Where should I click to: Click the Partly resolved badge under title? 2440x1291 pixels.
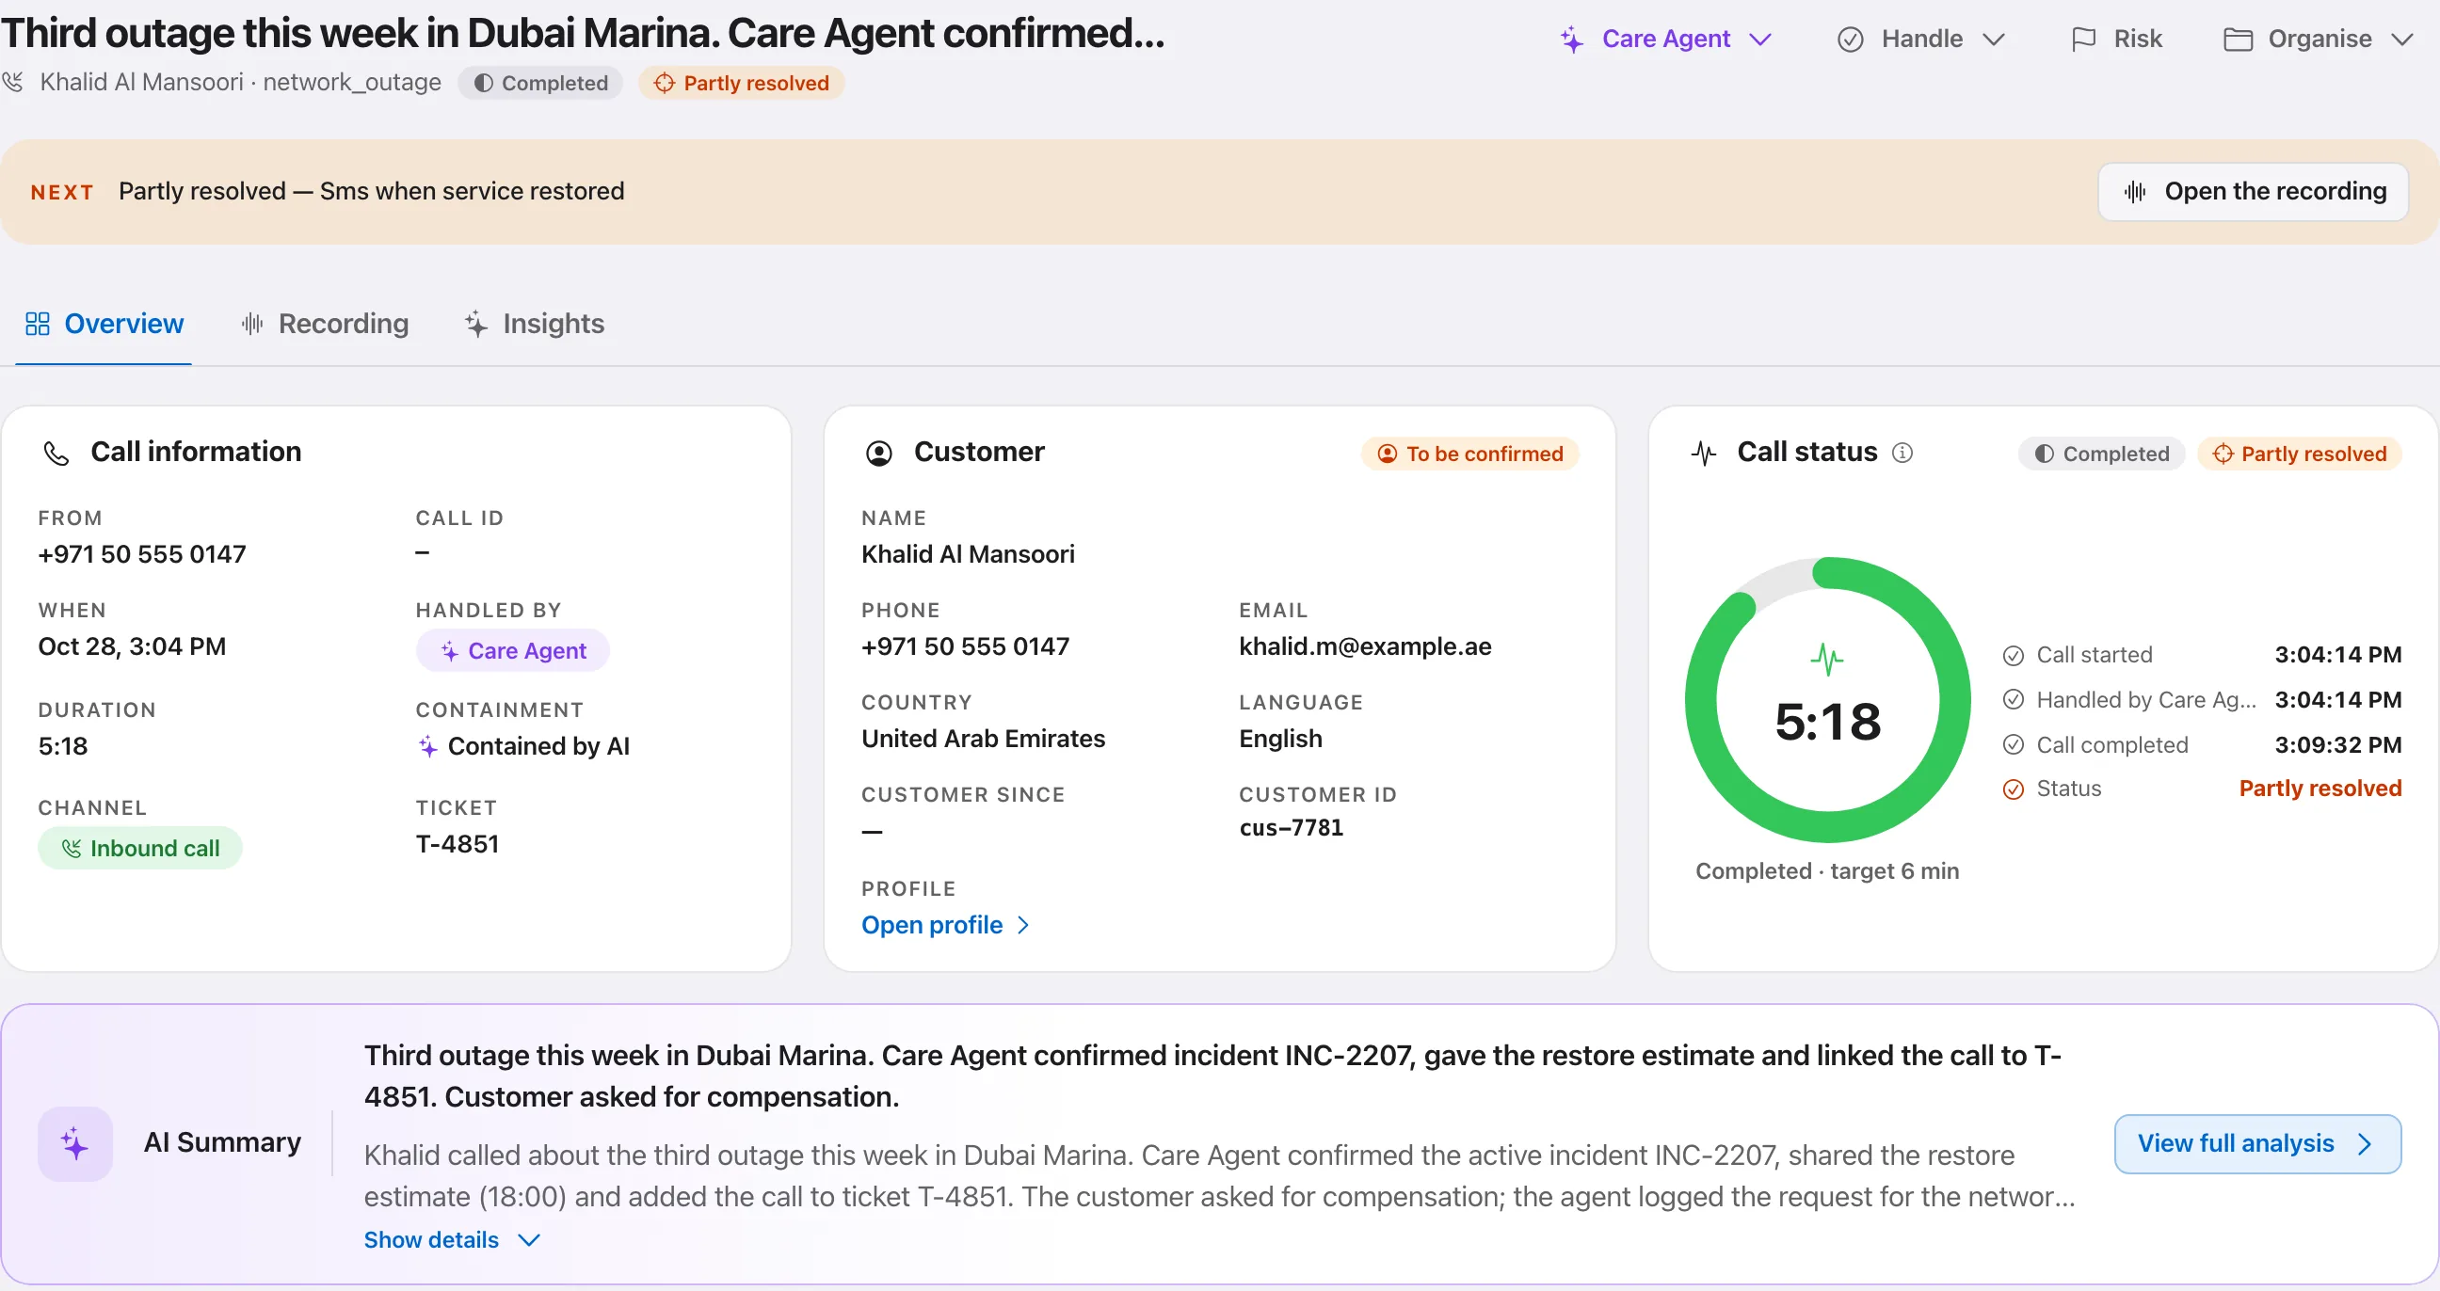click(742, 84)
